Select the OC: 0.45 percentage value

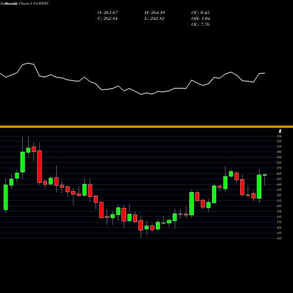click(x=200, y=12)
